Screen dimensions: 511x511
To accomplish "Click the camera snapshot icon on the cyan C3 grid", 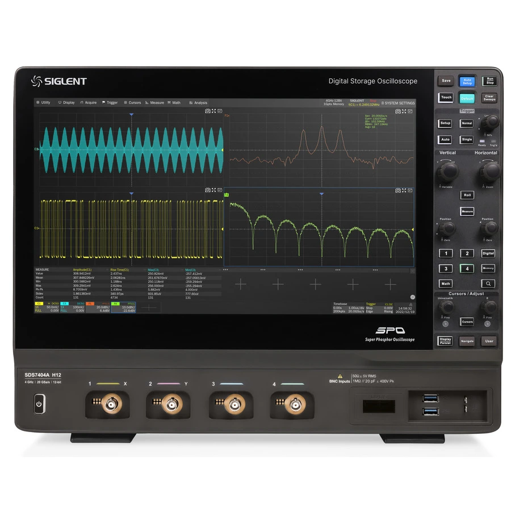I will click(207, 111).
